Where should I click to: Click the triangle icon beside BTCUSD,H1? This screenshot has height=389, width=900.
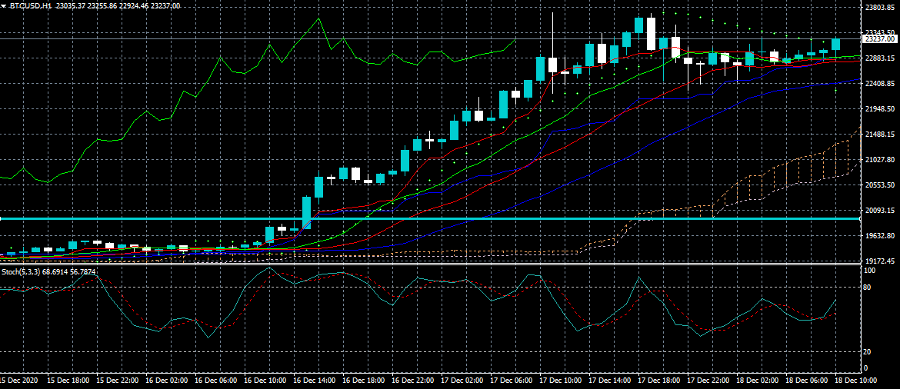[5, 5]
